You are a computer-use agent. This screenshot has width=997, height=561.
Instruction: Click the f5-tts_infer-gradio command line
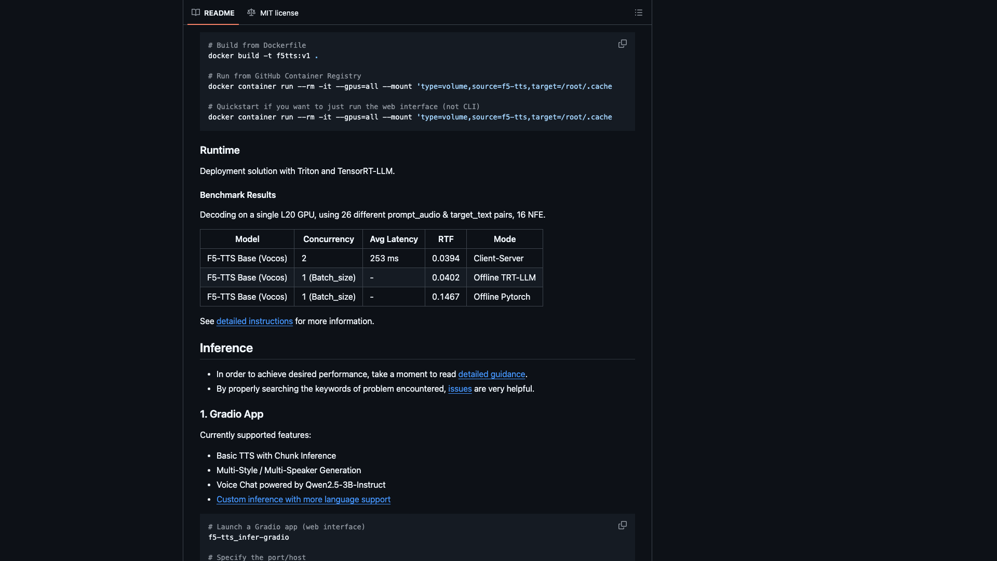click(x=248, y=537)
